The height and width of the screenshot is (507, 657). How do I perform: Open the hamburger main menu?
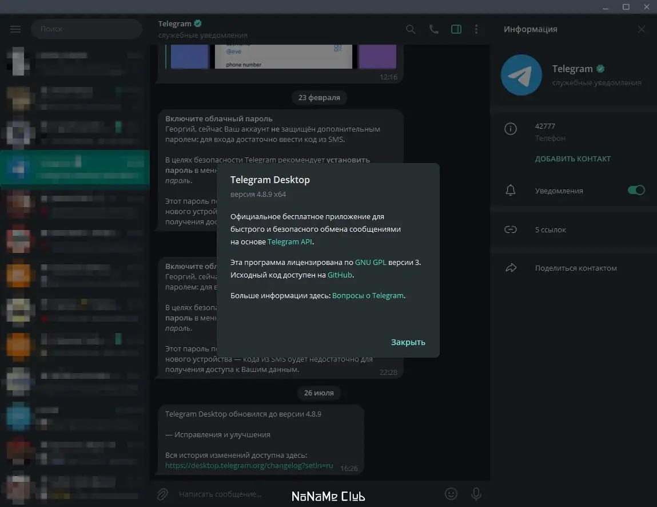pos(15,29)
